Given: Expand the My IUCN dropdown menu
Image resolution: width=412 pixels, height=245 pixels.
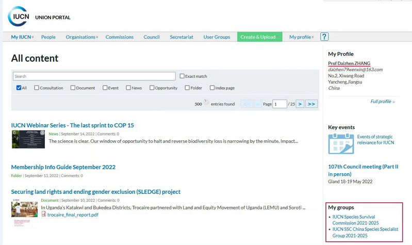Looking at the screenshot, I should tap(22, 37).
